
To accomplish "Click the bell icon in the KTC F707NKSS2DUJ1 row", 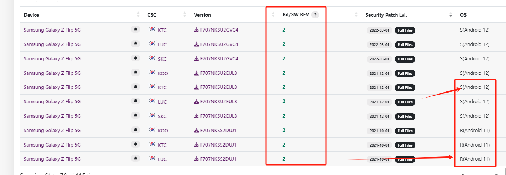I will click(x=136, y=144).
